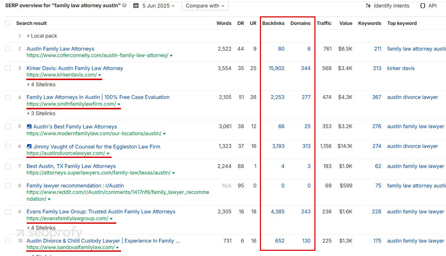Screen dimensions: 446x256
Task: Check the box for Kirker Davis row
Action: (x=8, y=68)
